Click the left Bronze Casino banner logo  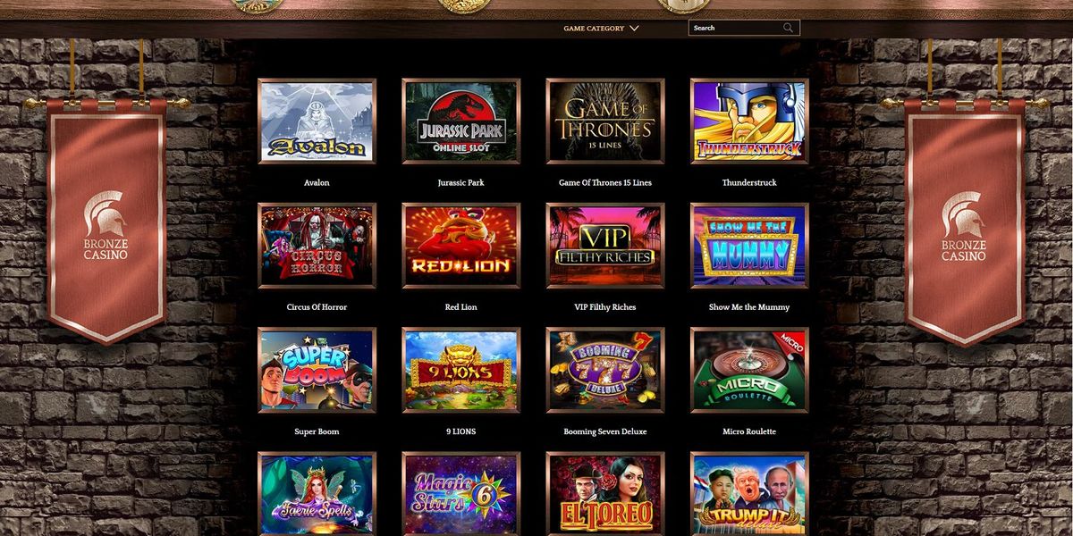pyautogui.click(x=106, y=225)
